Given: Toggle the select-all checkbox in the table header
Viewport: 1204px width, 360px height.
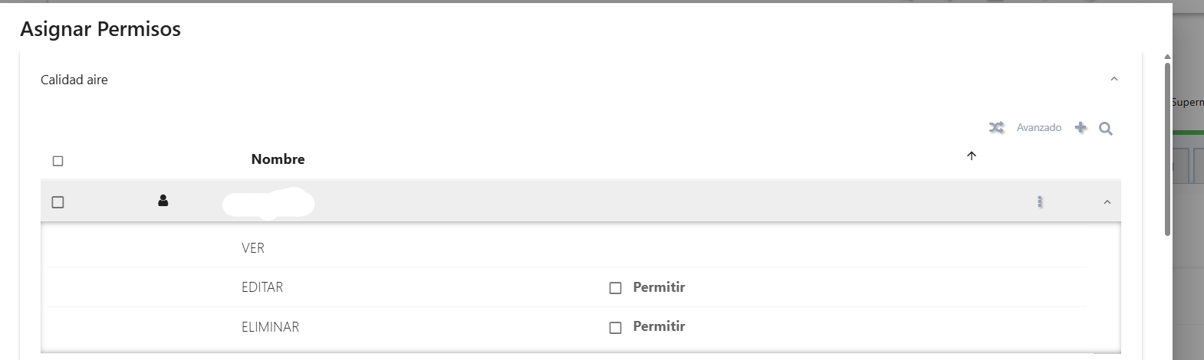Looking at the screenshot, I should coord(58,161).
